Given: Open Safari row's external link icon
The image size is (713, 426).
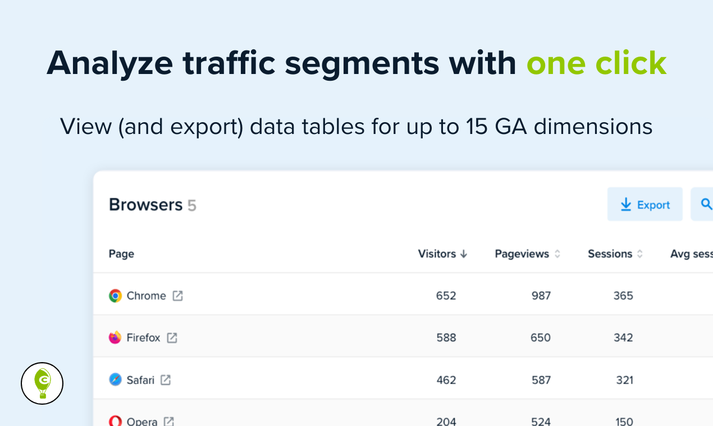Looking at the screenshot, I should (x=166, y=379).
